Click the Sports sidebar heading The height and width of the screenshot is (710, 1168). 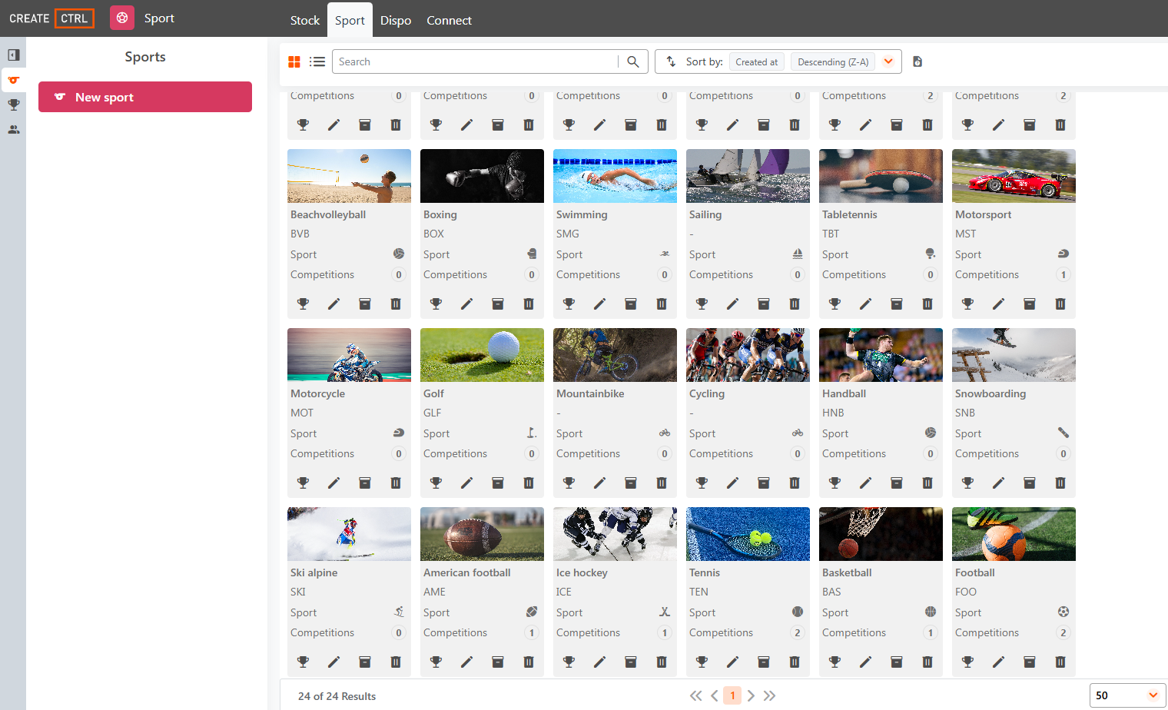pyautogui.click(x=145, y=57)
